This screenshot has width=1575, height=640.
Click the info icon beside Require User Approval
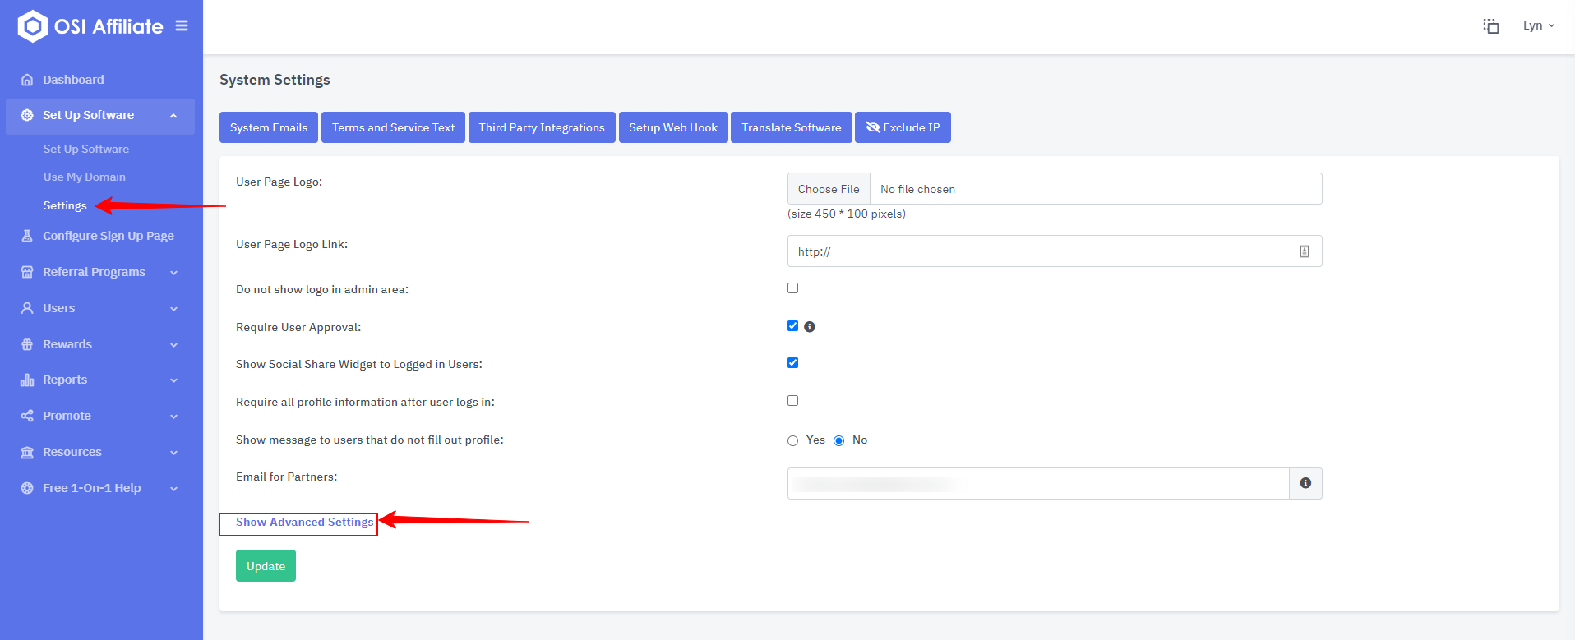pos(810,327)
